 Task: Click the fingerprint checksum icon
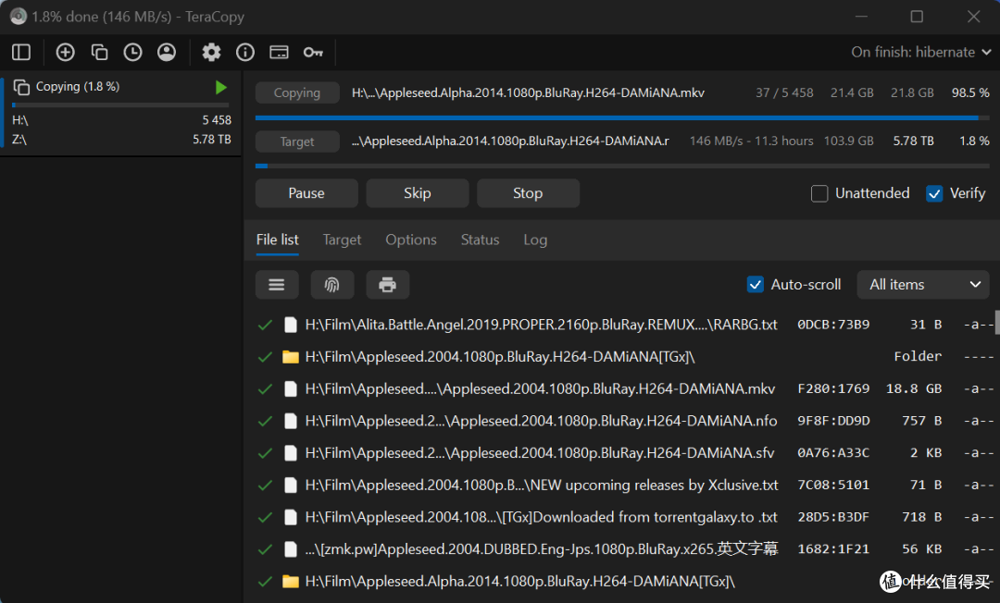pyautogui.click(x=331, y=285)
